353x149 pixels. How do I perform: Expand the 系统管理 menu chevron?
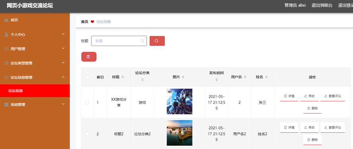coord(63,104)
